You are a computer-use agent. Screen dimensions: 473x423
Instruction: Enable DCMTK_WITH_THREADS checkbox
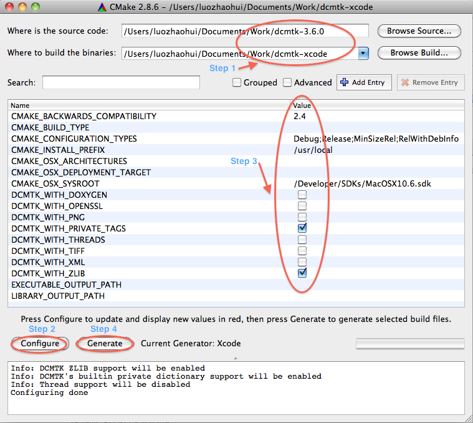click(x=302, y=240)
